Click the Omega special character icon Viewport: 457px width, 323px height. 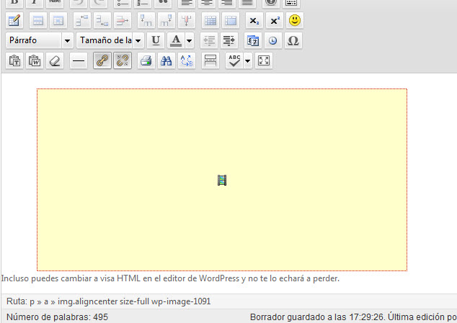point(293,40)
